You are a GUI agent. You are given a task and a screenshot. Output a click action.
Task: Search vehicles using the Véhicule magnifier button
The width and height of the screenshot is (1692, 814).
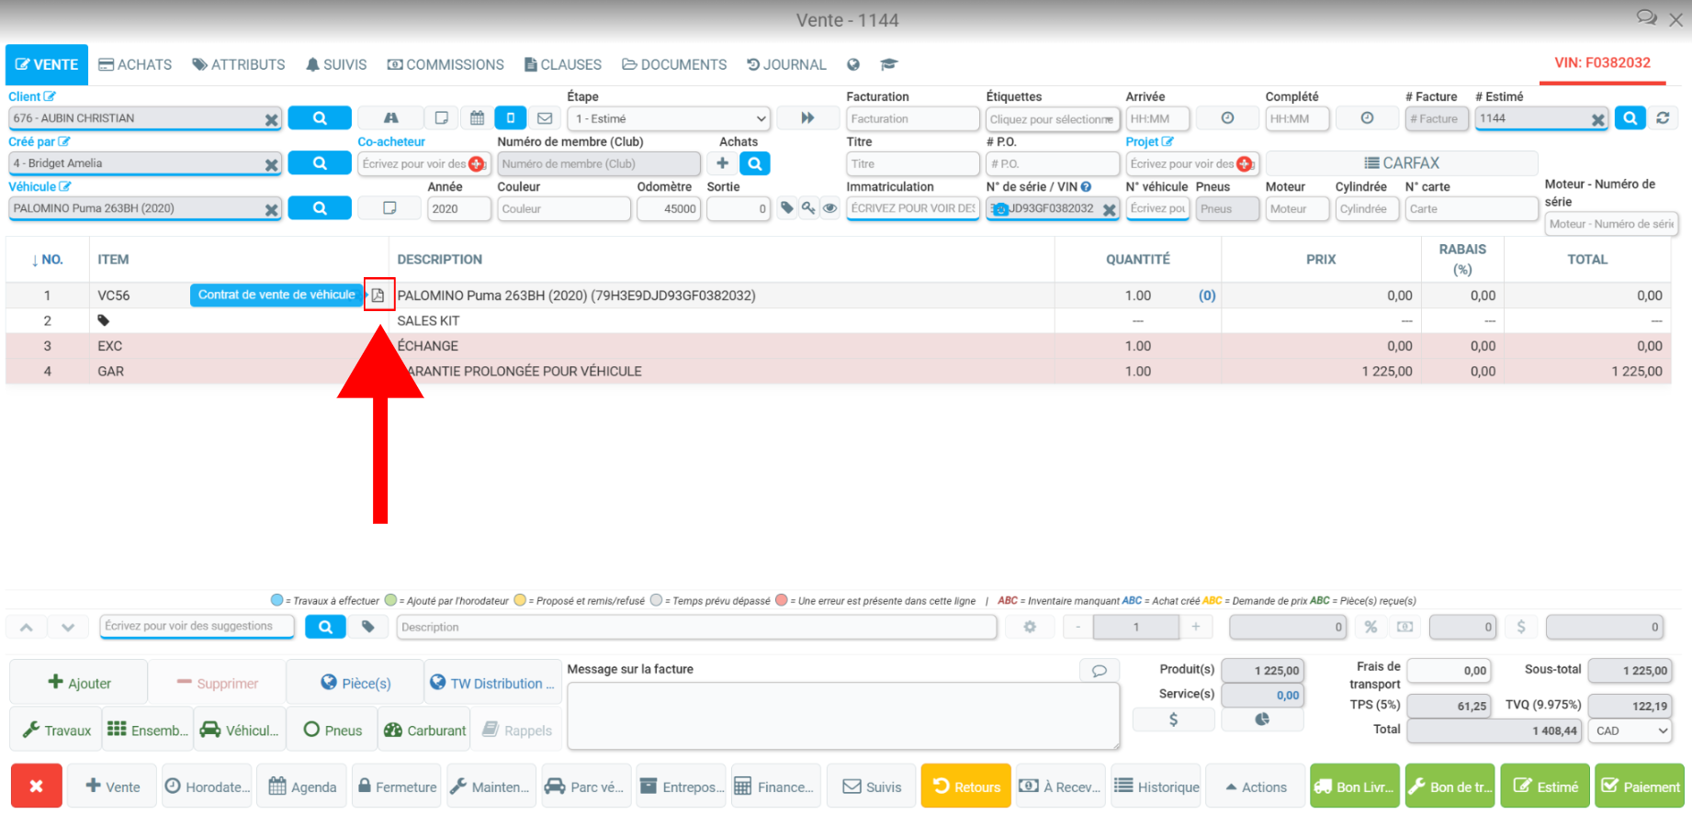320,208
